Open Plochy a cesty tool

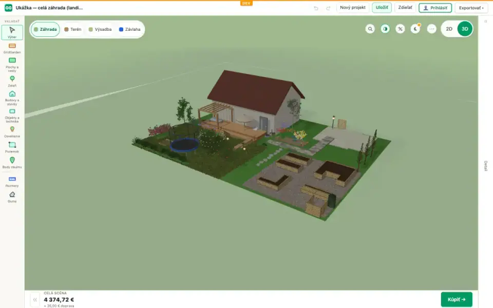[12, 65]
